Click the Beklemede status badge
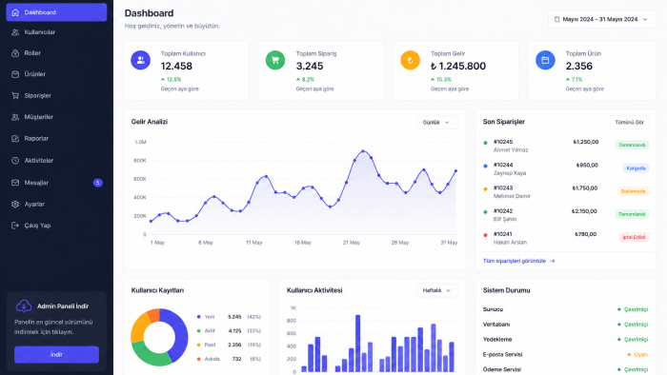 click(633, 191)
